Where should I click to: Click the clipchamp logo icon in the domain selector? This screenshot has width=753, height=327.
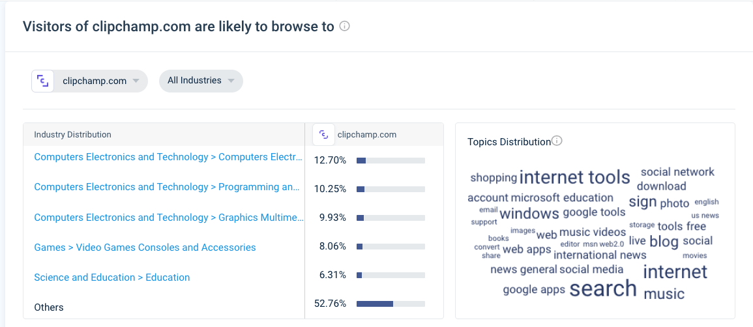click(x=43, y=81)
